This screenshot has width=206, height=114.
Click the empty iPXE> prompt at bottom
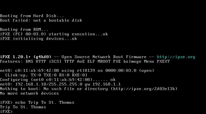(6, 111)
